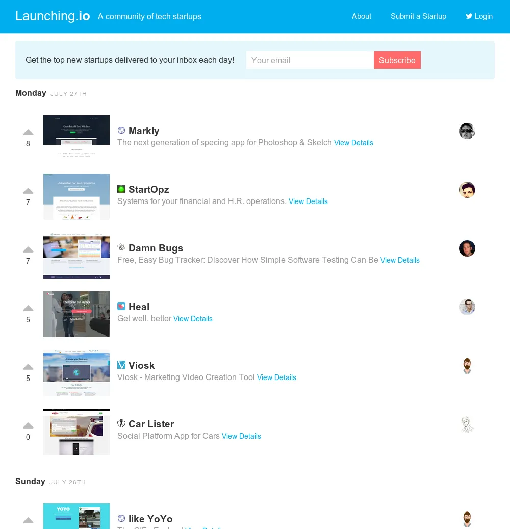Upvote the like YoYo entry

(28, 520)
